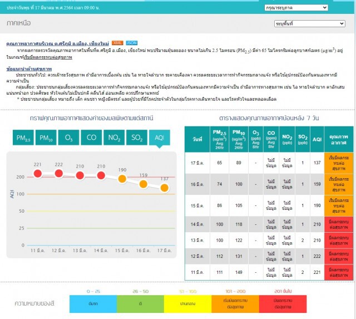Click the x-axis label "15 มี.ค." on chart

(x=122, y=251)
